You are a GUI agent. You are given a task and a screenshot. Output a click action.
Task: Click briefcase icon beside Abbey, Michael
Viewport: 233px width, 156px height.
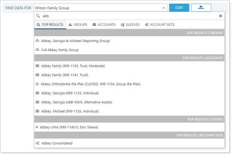[x=37, y=111]
